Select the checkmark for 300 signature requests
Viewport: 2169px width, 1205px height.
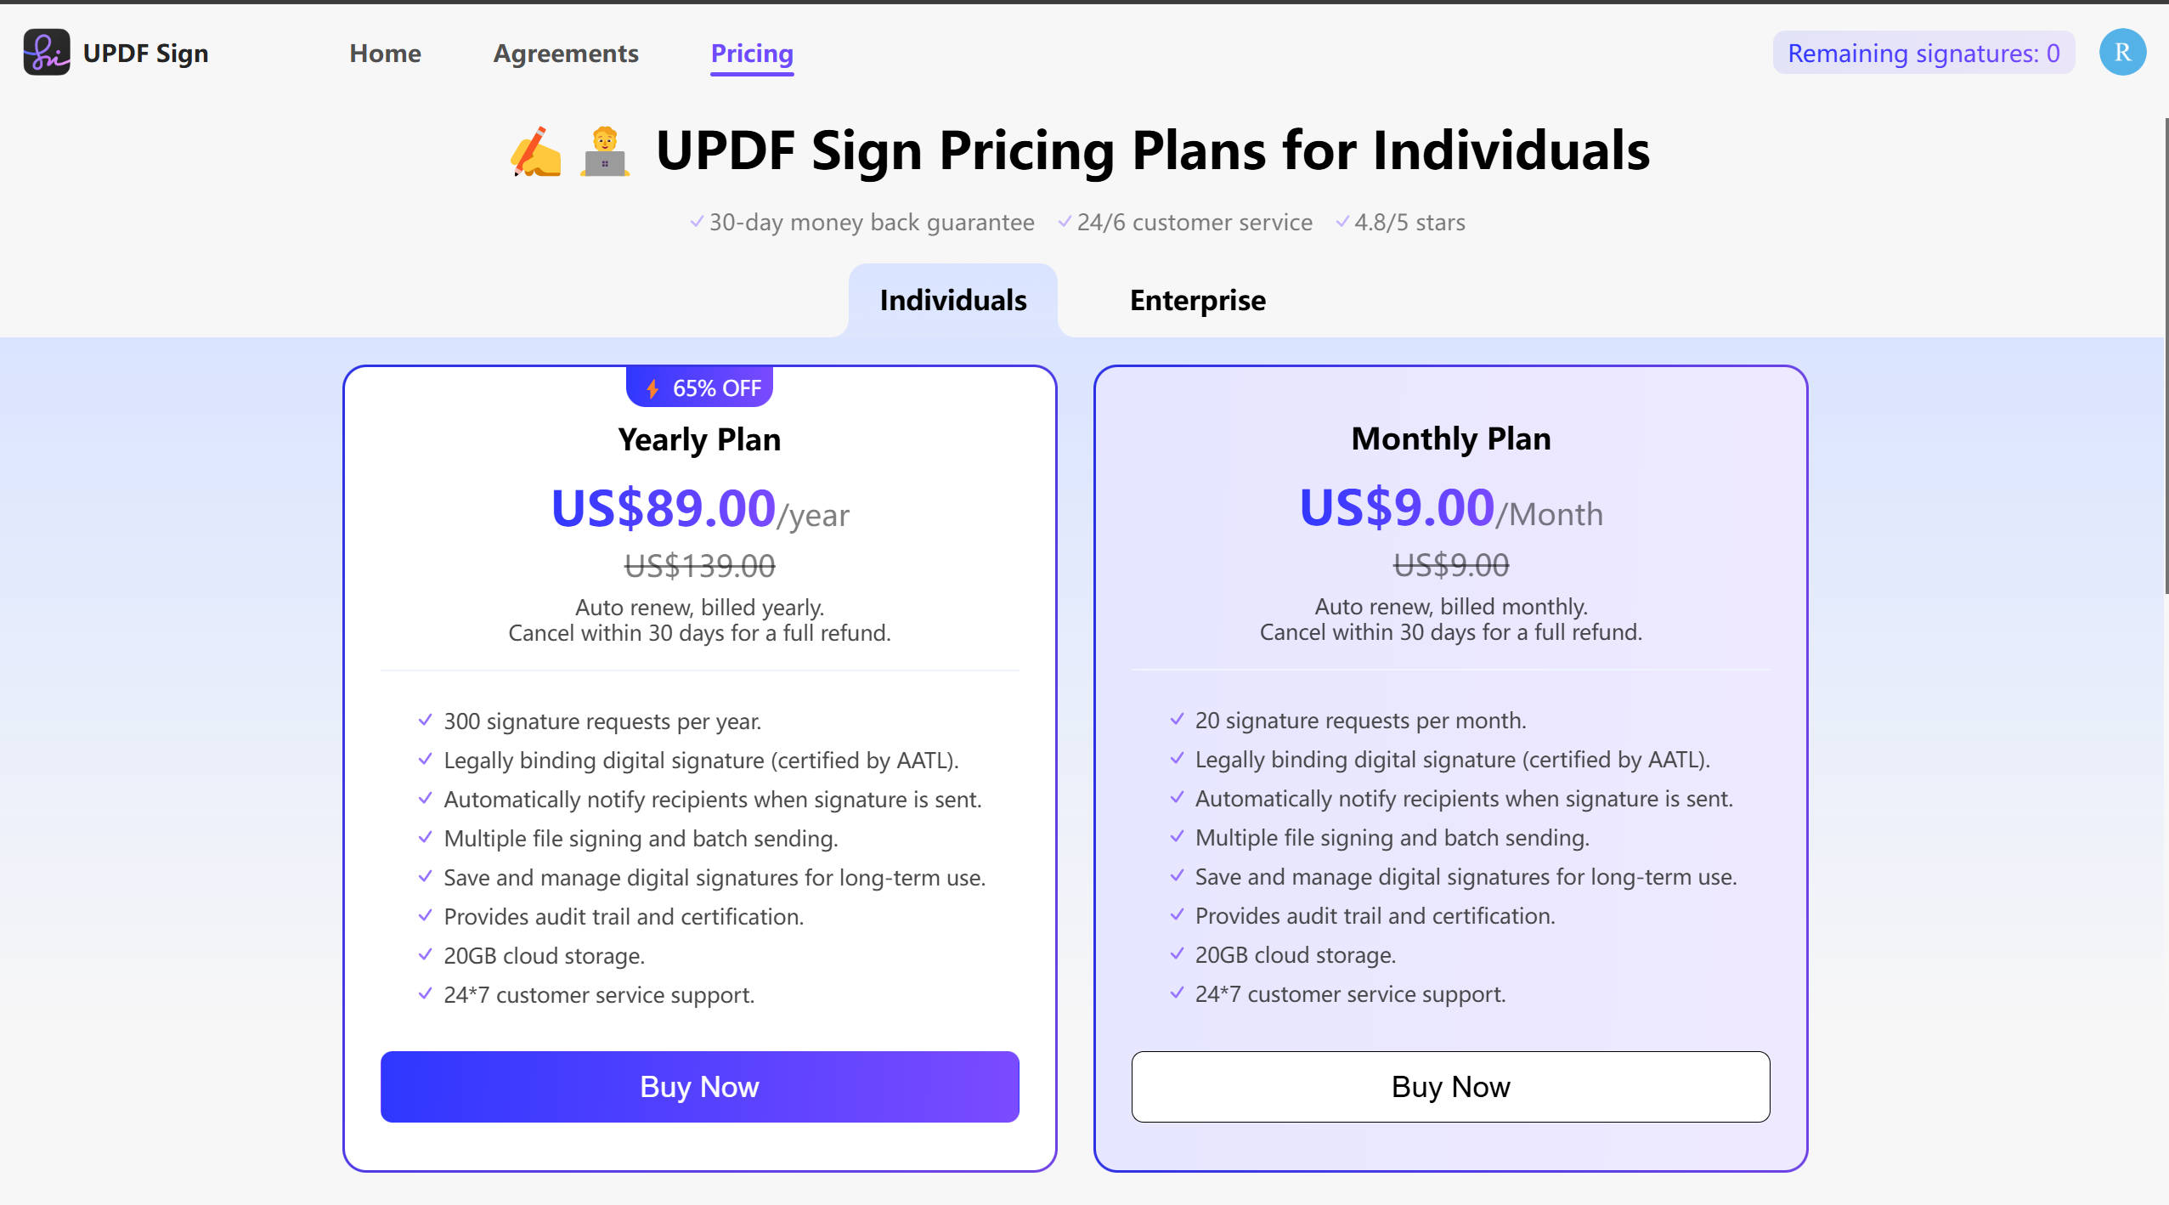pyautogui.click(x=425, y=721)
